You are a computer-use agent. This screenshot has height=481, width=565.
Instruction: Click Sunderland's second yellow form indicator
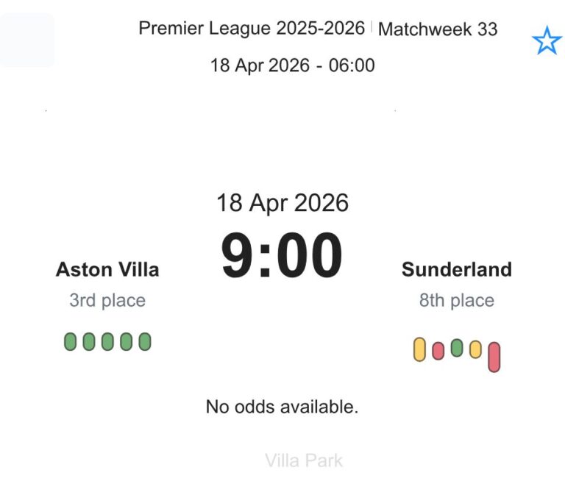click(475, 349)
